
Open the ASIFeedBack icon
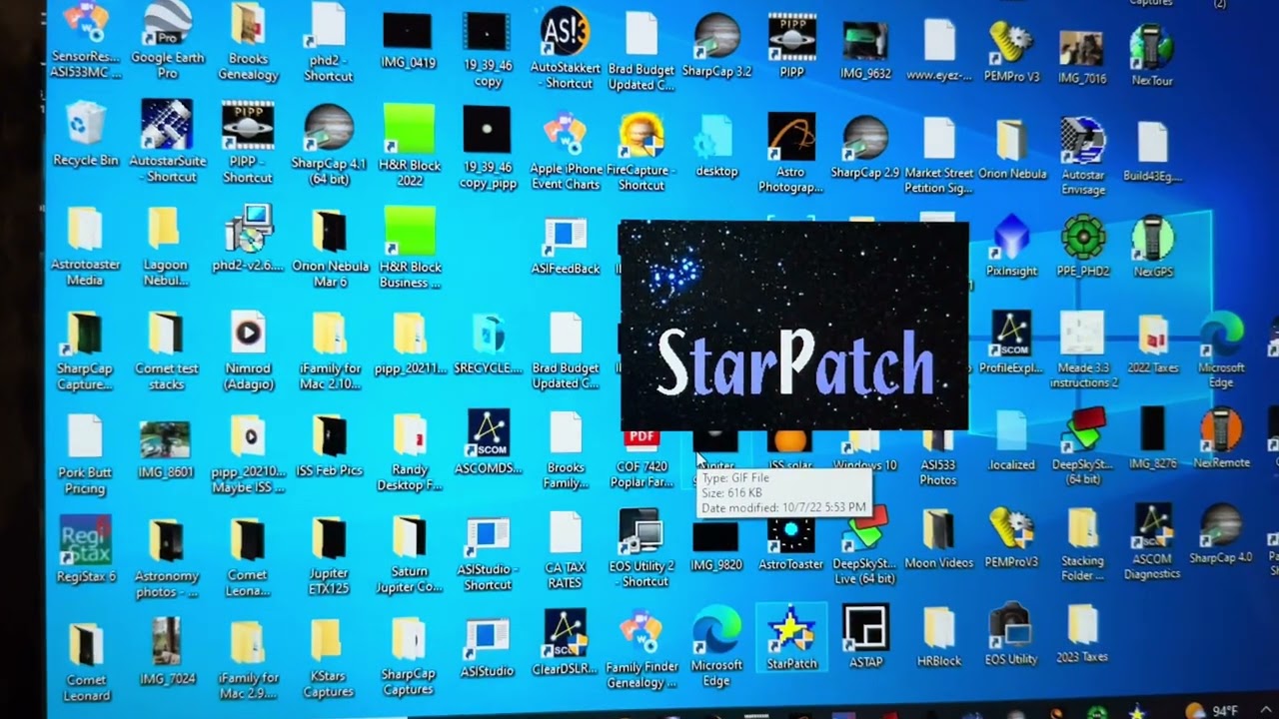[566, 246]
